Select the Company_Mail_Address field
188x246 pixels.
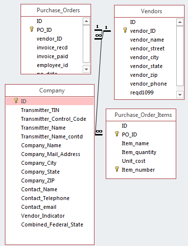pyautogui.click(x=50, y=154)
